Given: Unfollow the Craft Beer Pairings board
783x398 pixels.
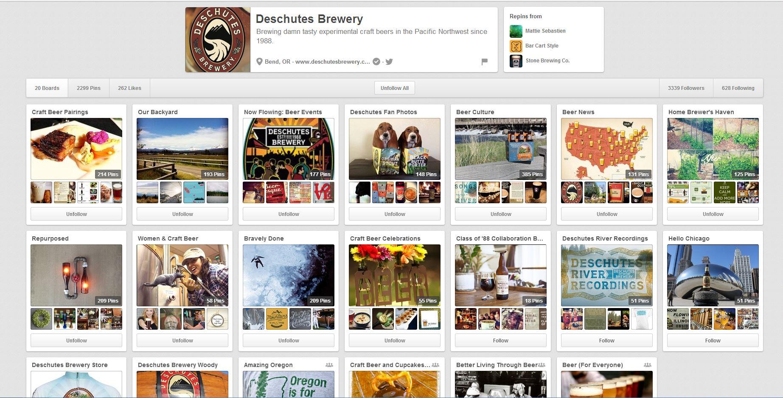Looking at the screenshot, I should tap(76, 214).
